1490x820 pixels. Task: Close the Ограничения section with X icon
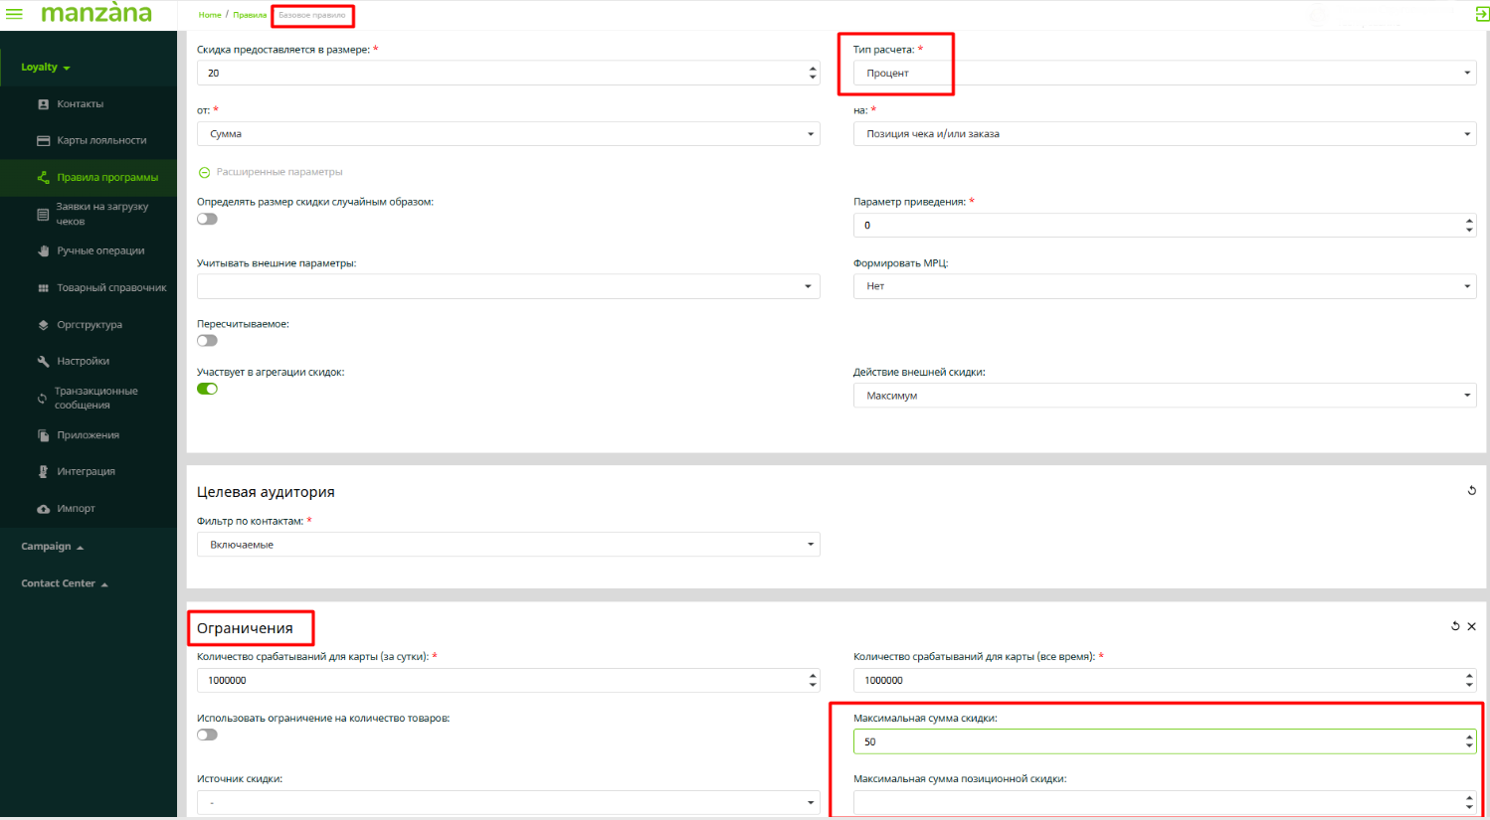click(x=1471, y=627)
